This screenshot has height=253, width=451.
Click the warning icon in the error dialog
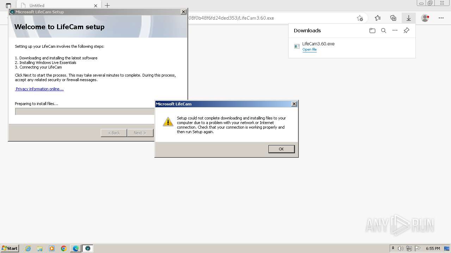tap(168, 122)
